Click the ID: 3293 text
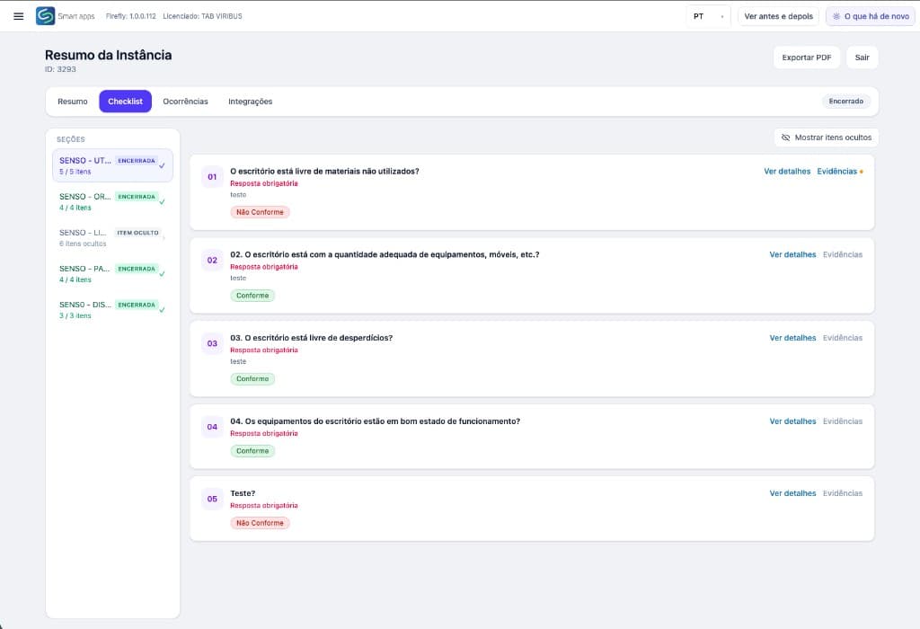Viewport: 920px width, 629px height. [x=60, y=69]
